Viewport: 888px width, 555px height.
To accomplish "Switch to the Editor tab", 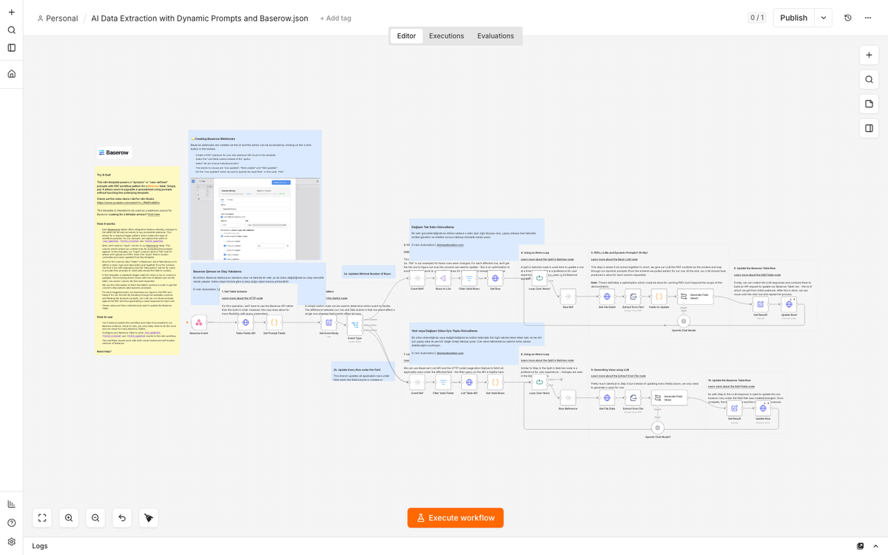I will click(406, 36).
